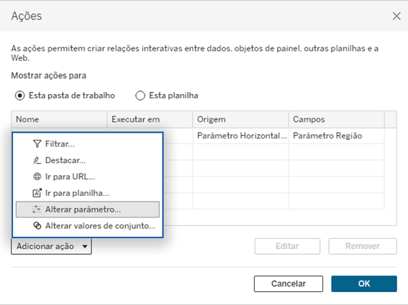This screenshot has height=305, width=408.
Task: Choose Ir para planilha... menu entry
Action: 88,193
